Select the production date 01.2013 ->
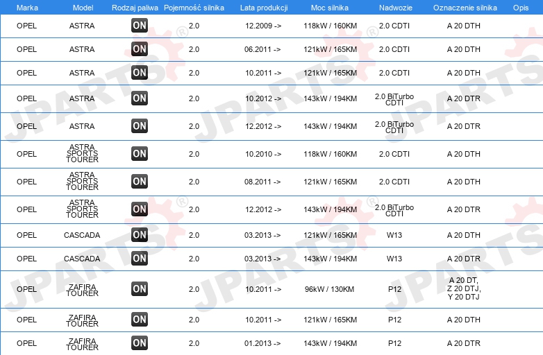Viewport: 543px width, 355px height. tap(262, 343)
